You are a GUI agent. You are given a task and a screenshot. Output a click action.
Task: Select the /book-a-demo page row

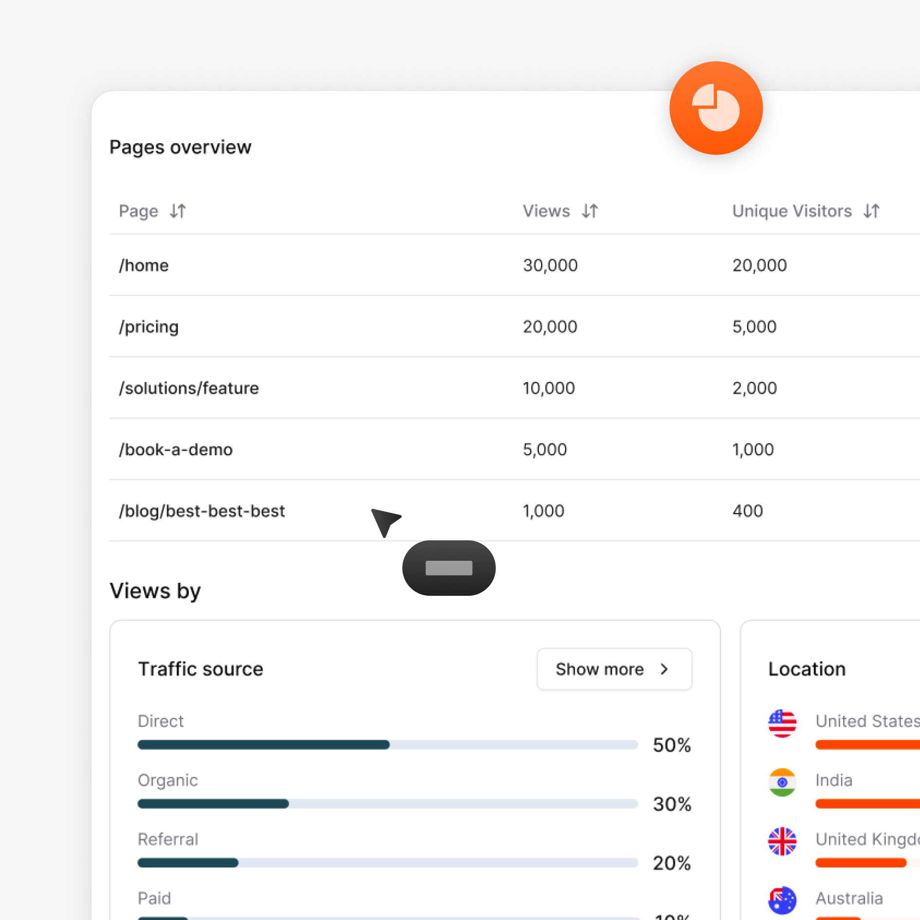click(x=515, y=449)
